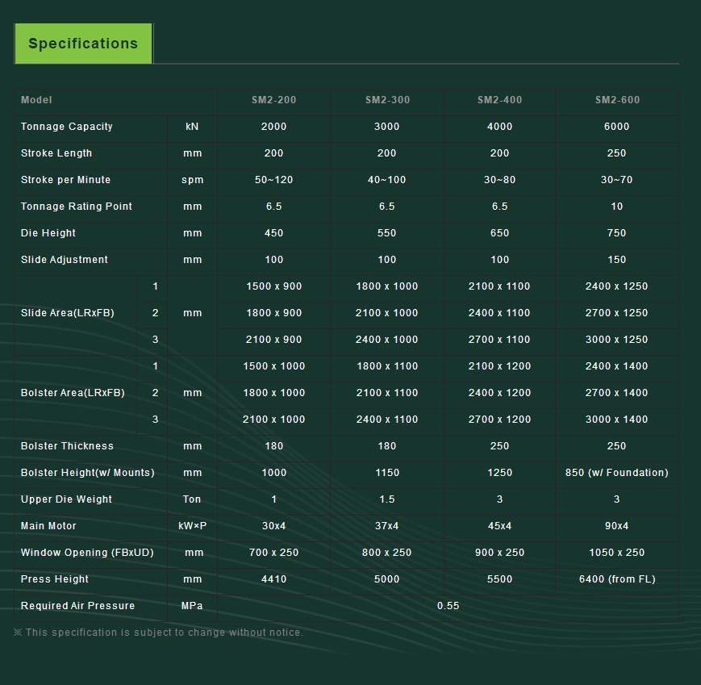The image size is (701, 685).
Task: Select the SM2-200 column header
Action: (x=274, y=100)
